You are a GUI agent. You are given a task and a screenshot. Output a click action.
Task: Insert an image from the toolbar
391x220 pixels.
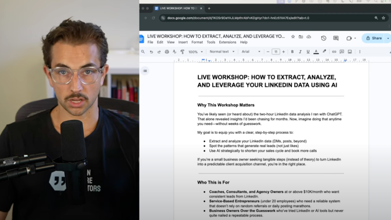click(x=350, y=52)
